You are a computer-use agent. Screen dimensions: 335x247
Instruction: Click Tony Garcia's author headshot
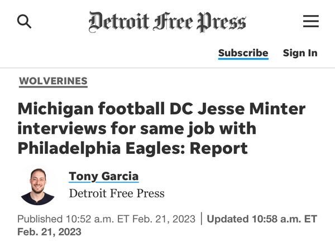37,185
